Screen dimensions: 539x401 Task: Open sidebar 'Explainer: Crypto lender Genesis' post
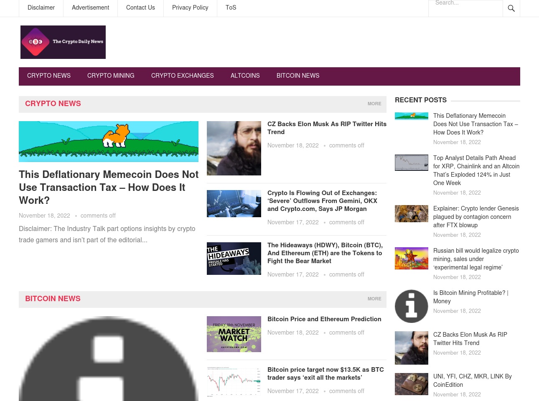click(476, 217)
